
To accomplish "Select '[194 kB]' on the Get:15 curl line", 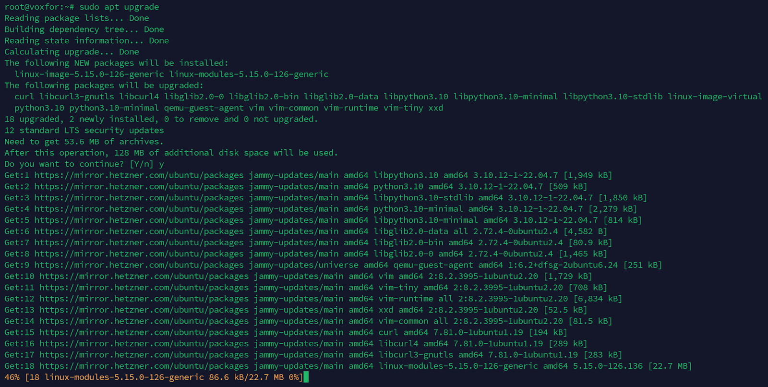I will (548, 332).
